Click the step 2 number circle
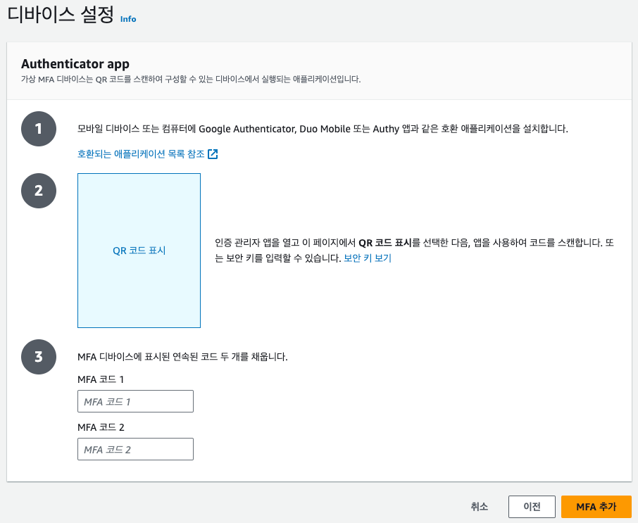Viewport: 638px width, 523px height. (39, 191)
